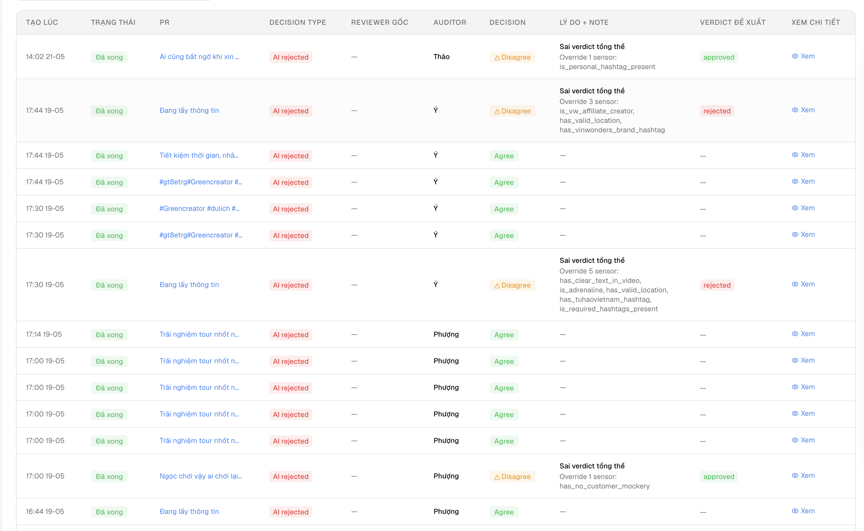This screenshot has width=864, height=531.
Task: Click the 'PR' column header
Action: 164,22
